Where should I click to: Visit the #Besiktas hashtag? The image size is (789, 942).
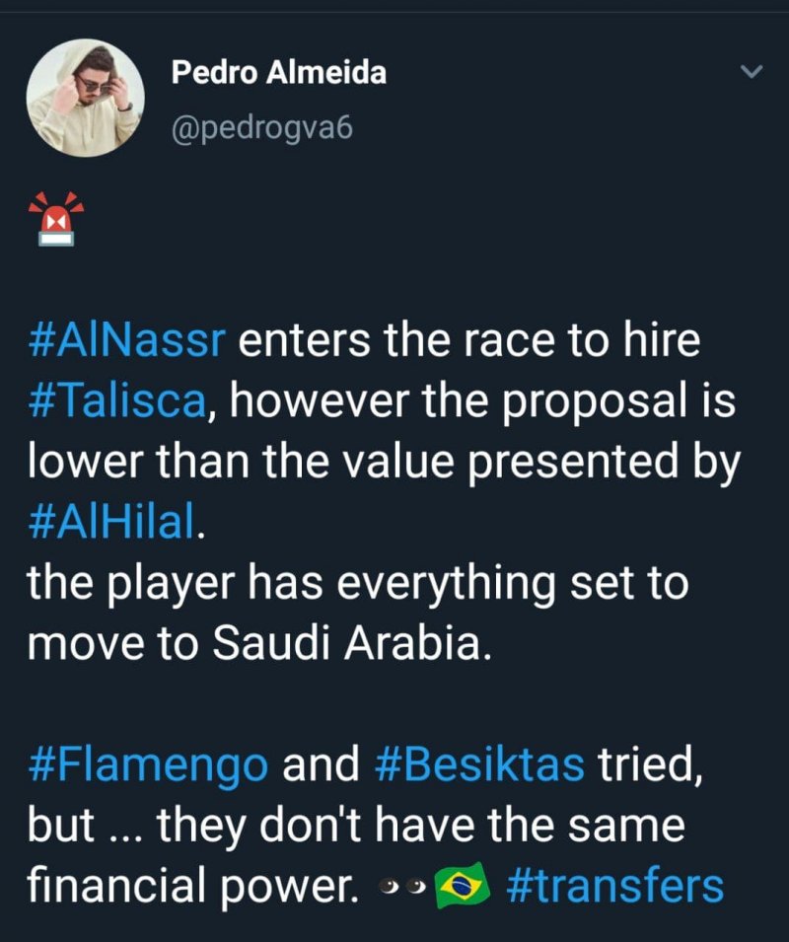[x=481, y=765]
